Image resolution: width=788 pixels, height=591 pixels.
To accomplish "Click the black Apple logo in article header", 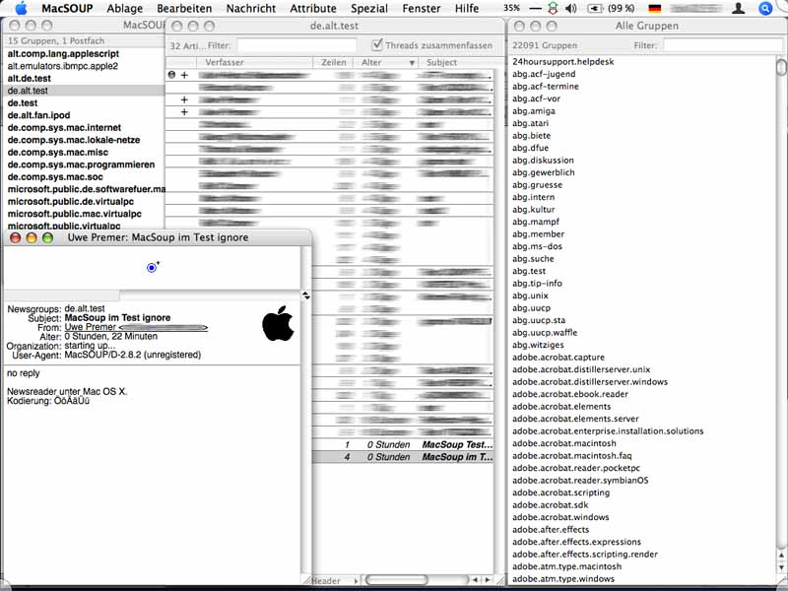I will [x=278, y=323].
